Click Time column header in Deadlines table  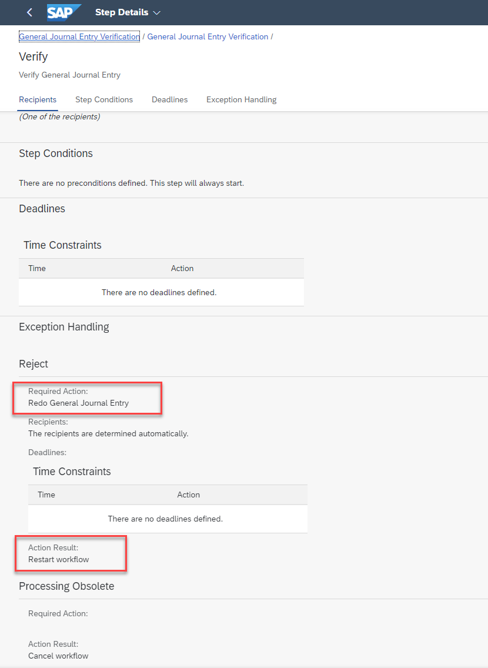(x=37, y=268)
